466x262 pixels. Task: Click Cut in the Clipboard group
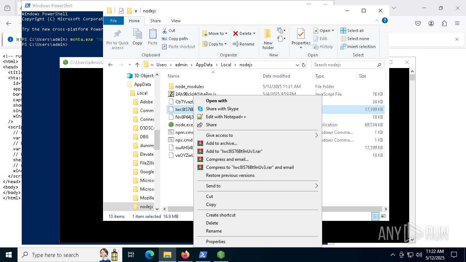169,31
